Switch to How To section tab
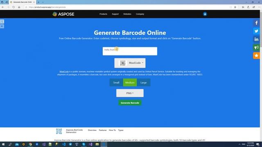 point(112,130)
